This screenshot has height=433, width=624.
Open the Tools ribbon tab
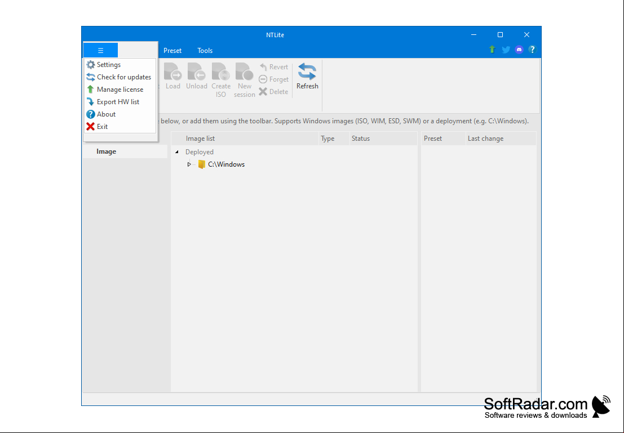click(205, 51)
